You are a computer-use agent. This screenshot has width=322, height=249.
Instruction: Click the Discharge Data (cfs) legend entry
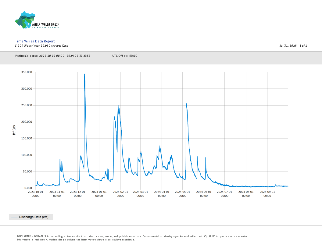point(31,217)
